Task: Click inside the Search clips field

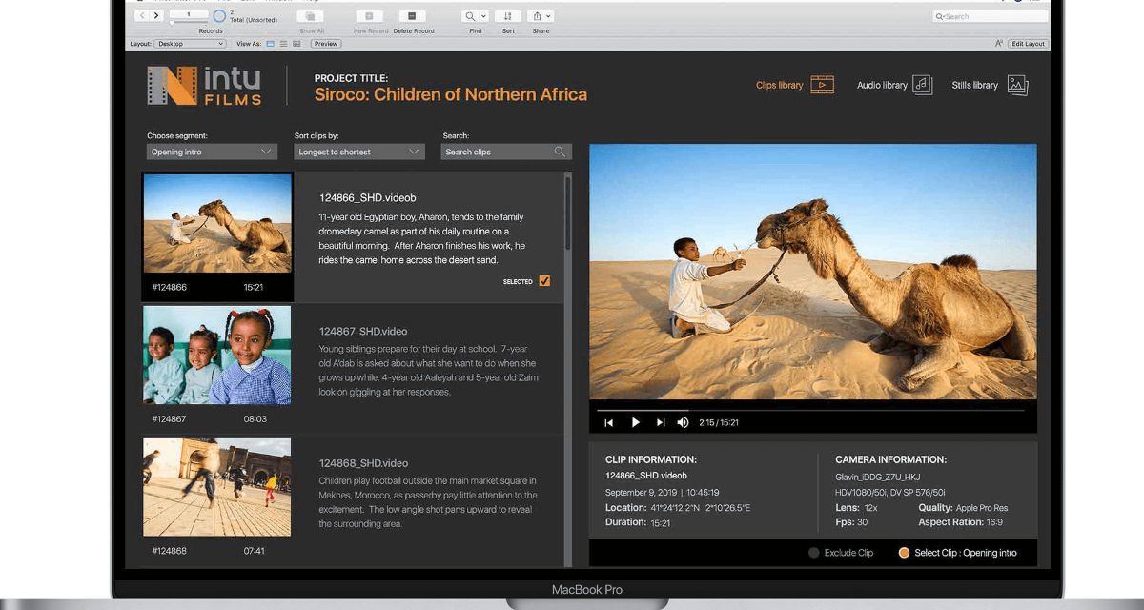Action: point(498,152)
